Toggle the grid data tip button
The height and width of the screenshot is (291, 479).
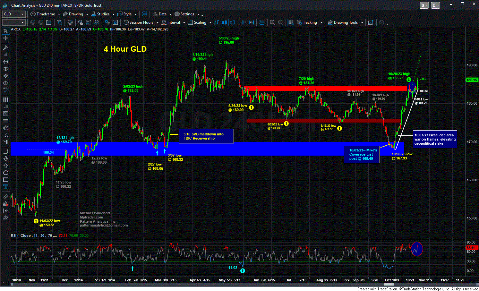point(291,22)
